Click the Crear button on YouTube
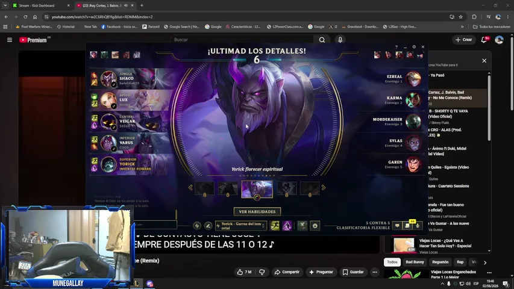 click(x=464, y=40)
